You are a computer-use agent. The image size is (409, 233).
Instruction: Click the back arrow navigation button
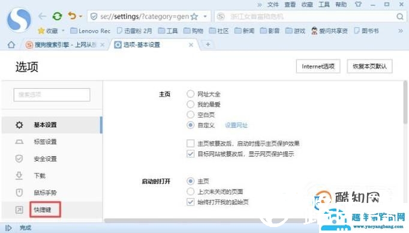click(x=42, y=16)
